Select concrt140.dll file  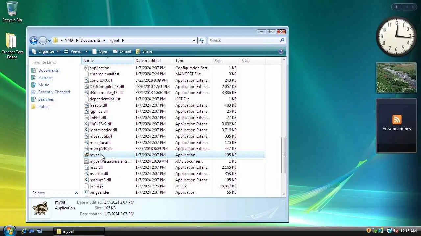(101, 80)
